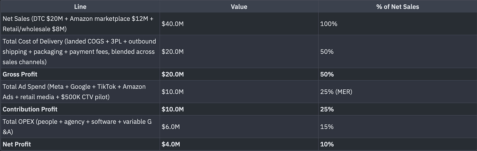Click the Total Cost of Delivery cell

coord(80,52)
